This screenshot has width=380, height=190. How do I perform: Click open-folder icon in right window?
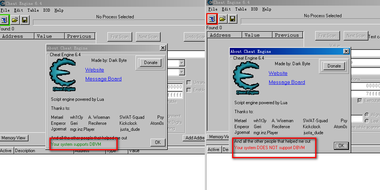[x=223, y=19]
